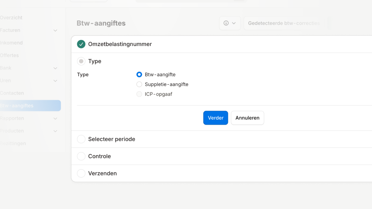This screenshot has height=209, width=372.
Task: Open Inkomend in the sidebar
Action: (11, 43)
